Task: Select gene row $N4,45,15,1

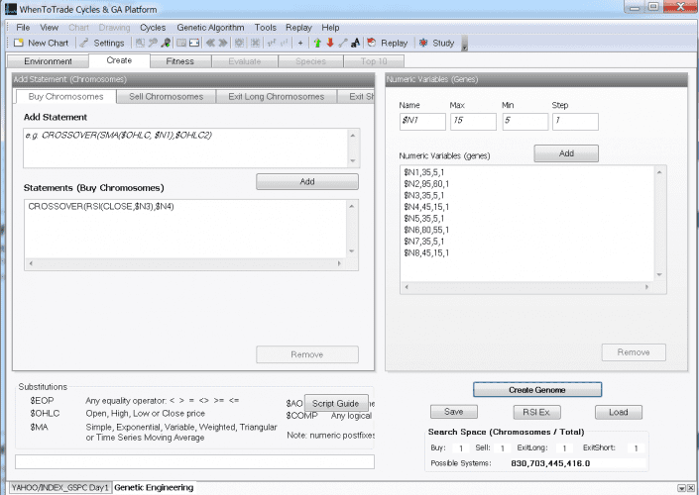Action: [x=426, y=207]
